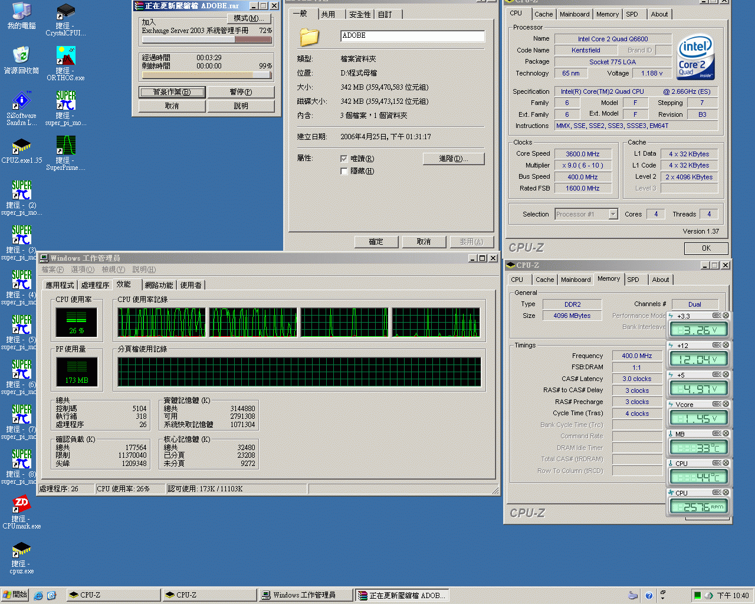755x604 pixels.
Task: Select Users (使用者) tab in Task Manager
Action: pos(191,285)
